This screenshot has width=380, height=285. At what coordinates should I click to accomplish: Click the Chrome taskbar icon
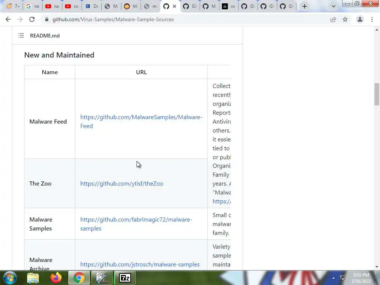click(79, 278)
